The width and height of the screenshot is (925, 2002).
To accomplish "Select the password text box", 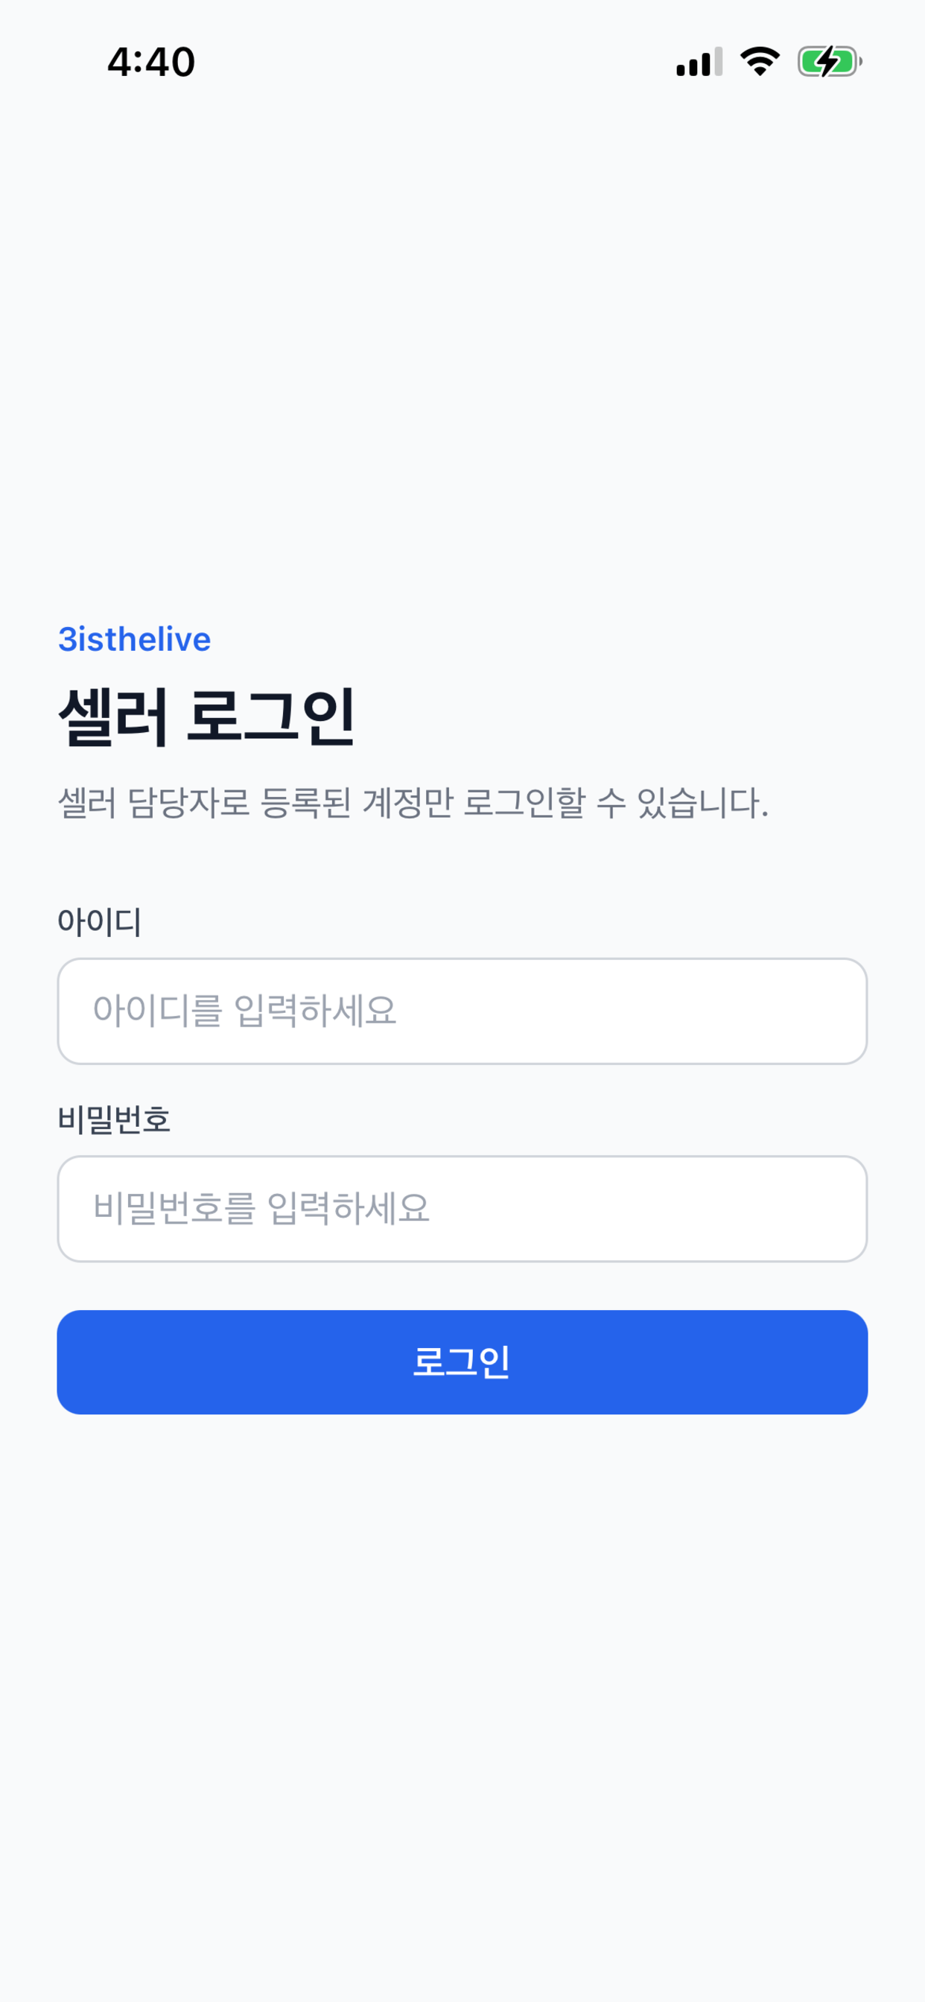I will pos(462,1209).
